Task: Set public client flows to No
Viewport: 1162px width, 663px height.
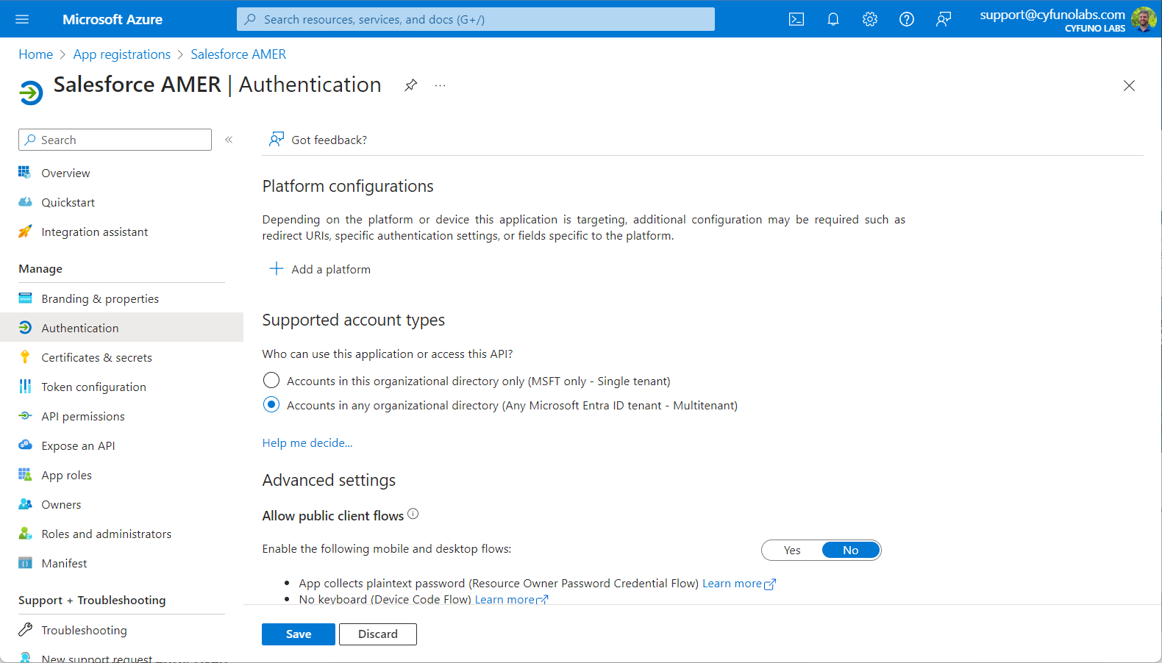Action: point(851,551)
